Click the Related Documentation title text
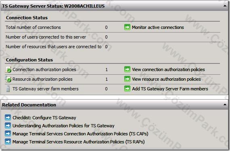Screen dimensions: 230x151 pyautogui.click(x=29, y=105)
